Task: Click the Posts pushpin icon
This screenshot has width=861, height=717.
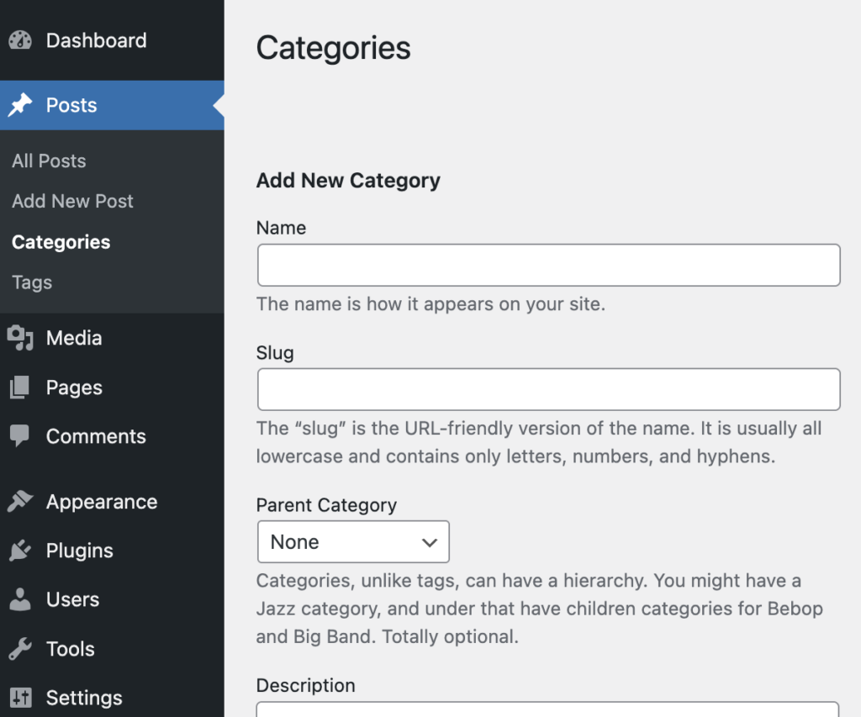Action: [20, 105]
